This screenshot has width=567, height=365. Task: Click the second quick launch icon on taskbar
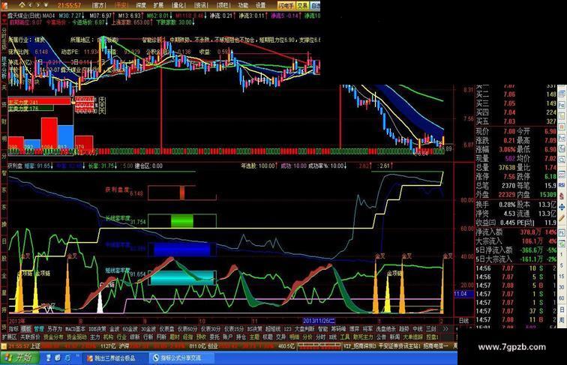click(58, 358)
